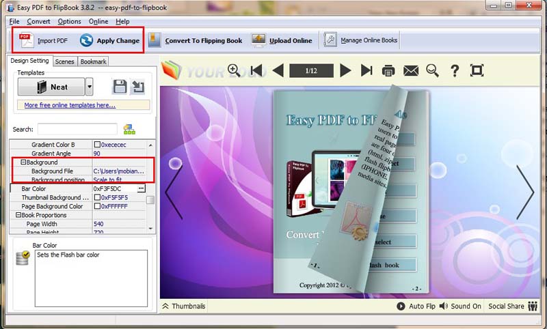Click the left page-flip arrow on the book stage
This screenshot has width=547, height=329.
pos(174,192)
